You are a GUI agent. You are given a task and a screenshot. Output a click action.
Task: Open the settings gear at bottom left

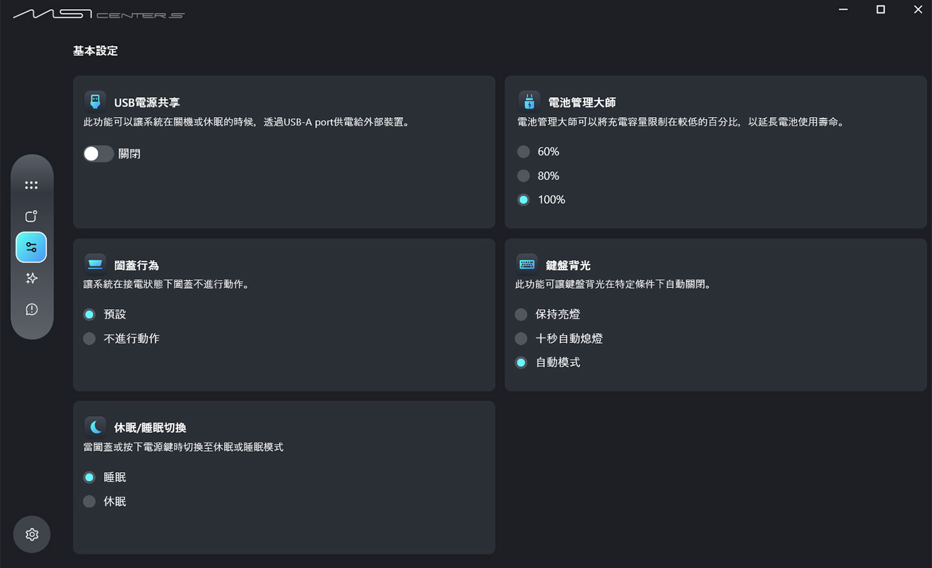tap(31, 534)
